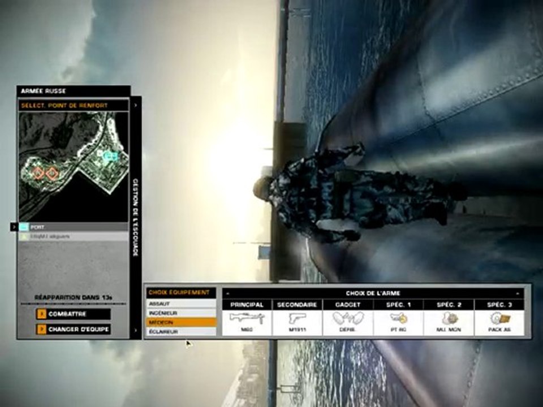This screenshot has width=543, height=407.
Task: Select the Assaut class
Action: 181,304
